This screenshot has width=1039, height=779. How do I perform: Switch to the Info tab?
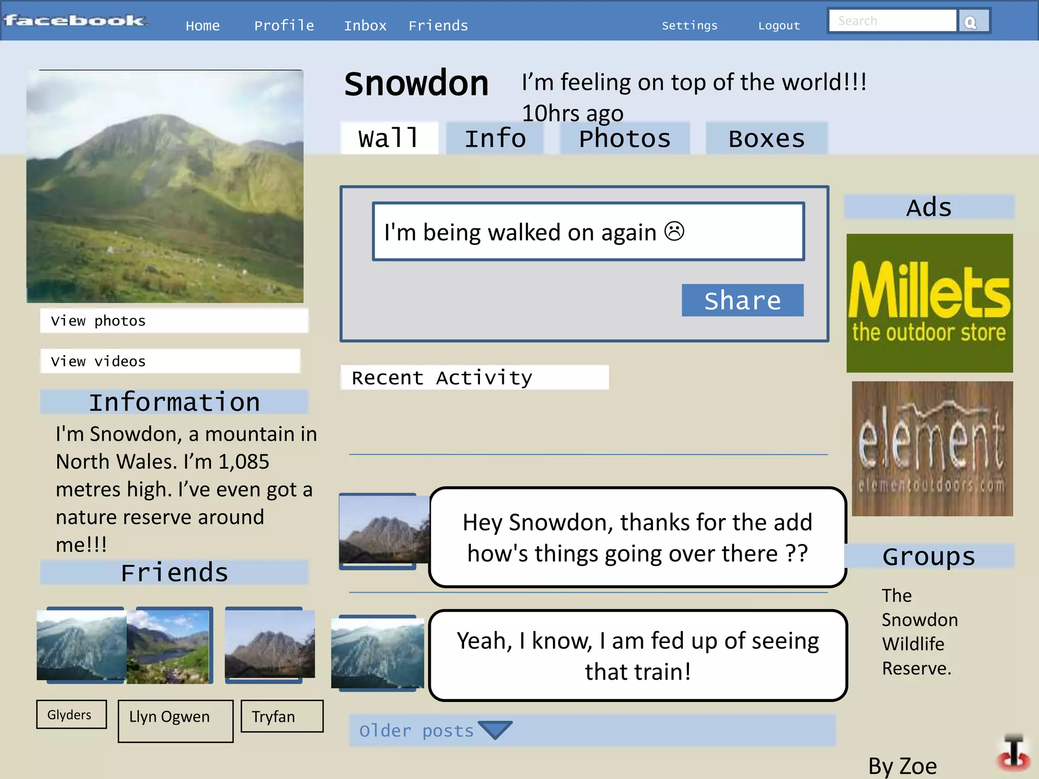point(495,138)
